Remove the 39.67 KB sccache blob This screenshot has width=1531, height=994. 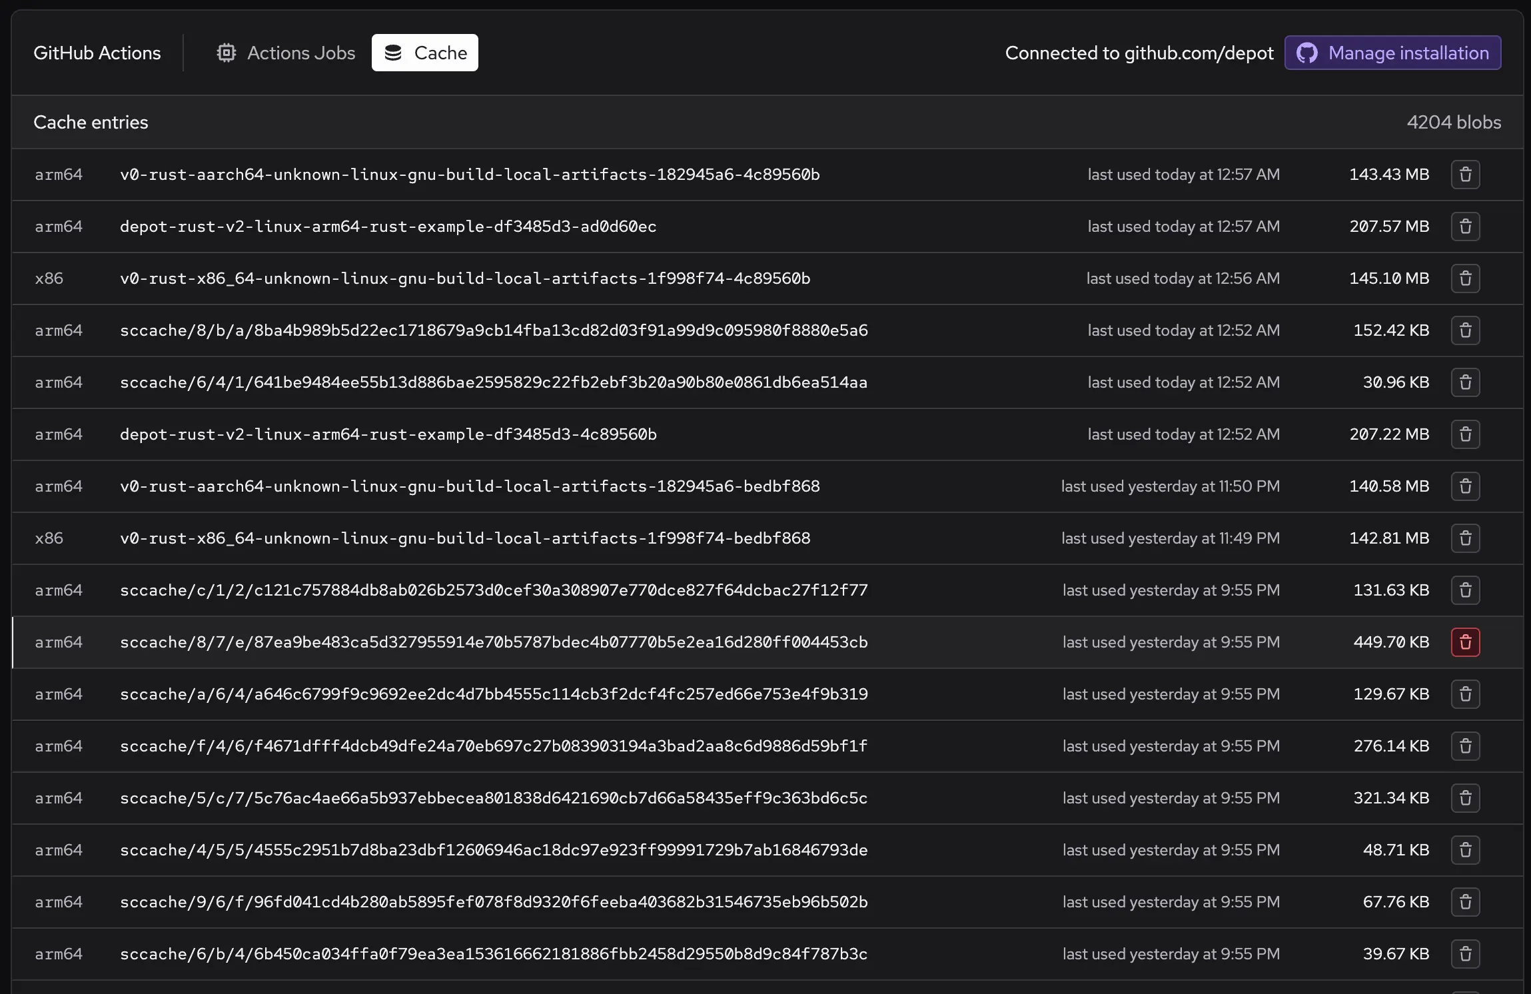1465,954
